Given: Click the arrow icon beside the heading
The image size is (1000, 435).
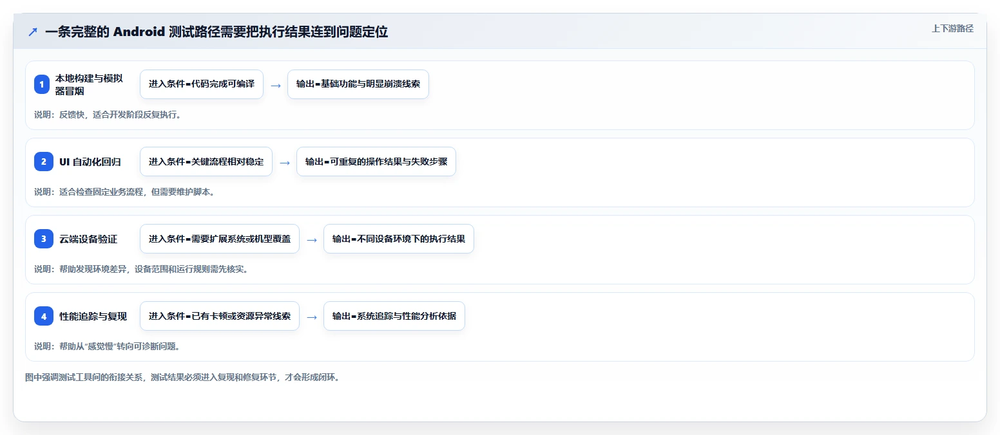Looking at the screenshot, I should (33, 32).
